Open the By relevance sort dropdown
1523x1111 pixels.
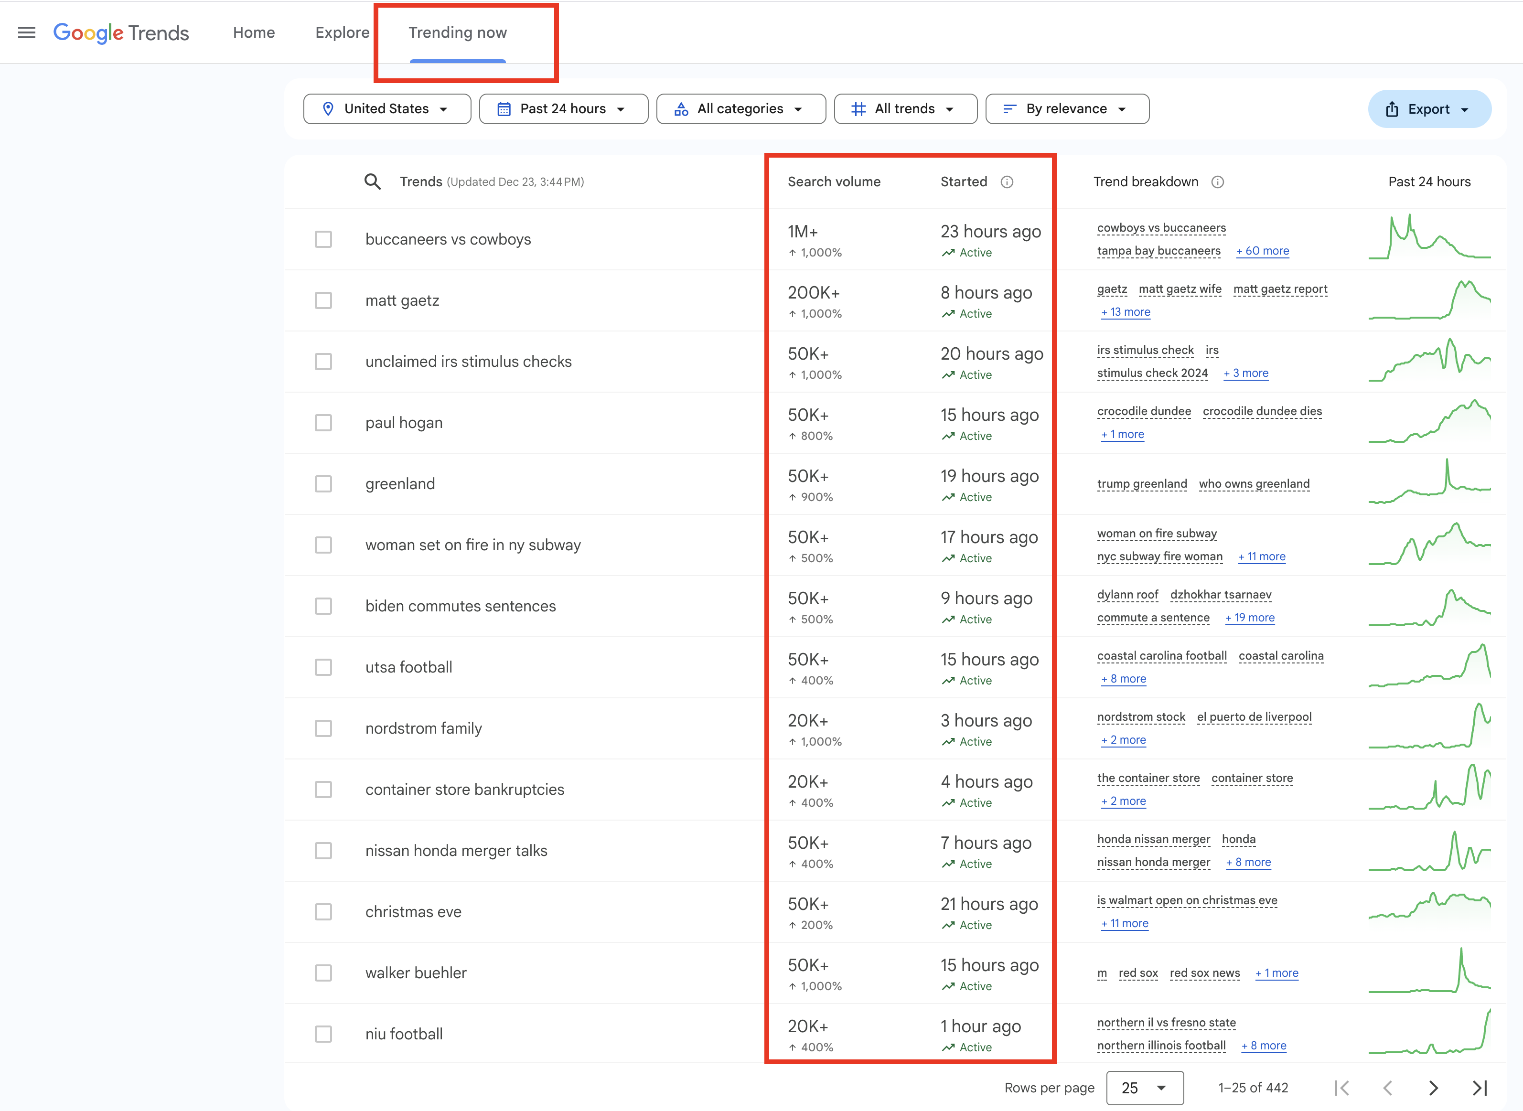(x=1067, y=109)
